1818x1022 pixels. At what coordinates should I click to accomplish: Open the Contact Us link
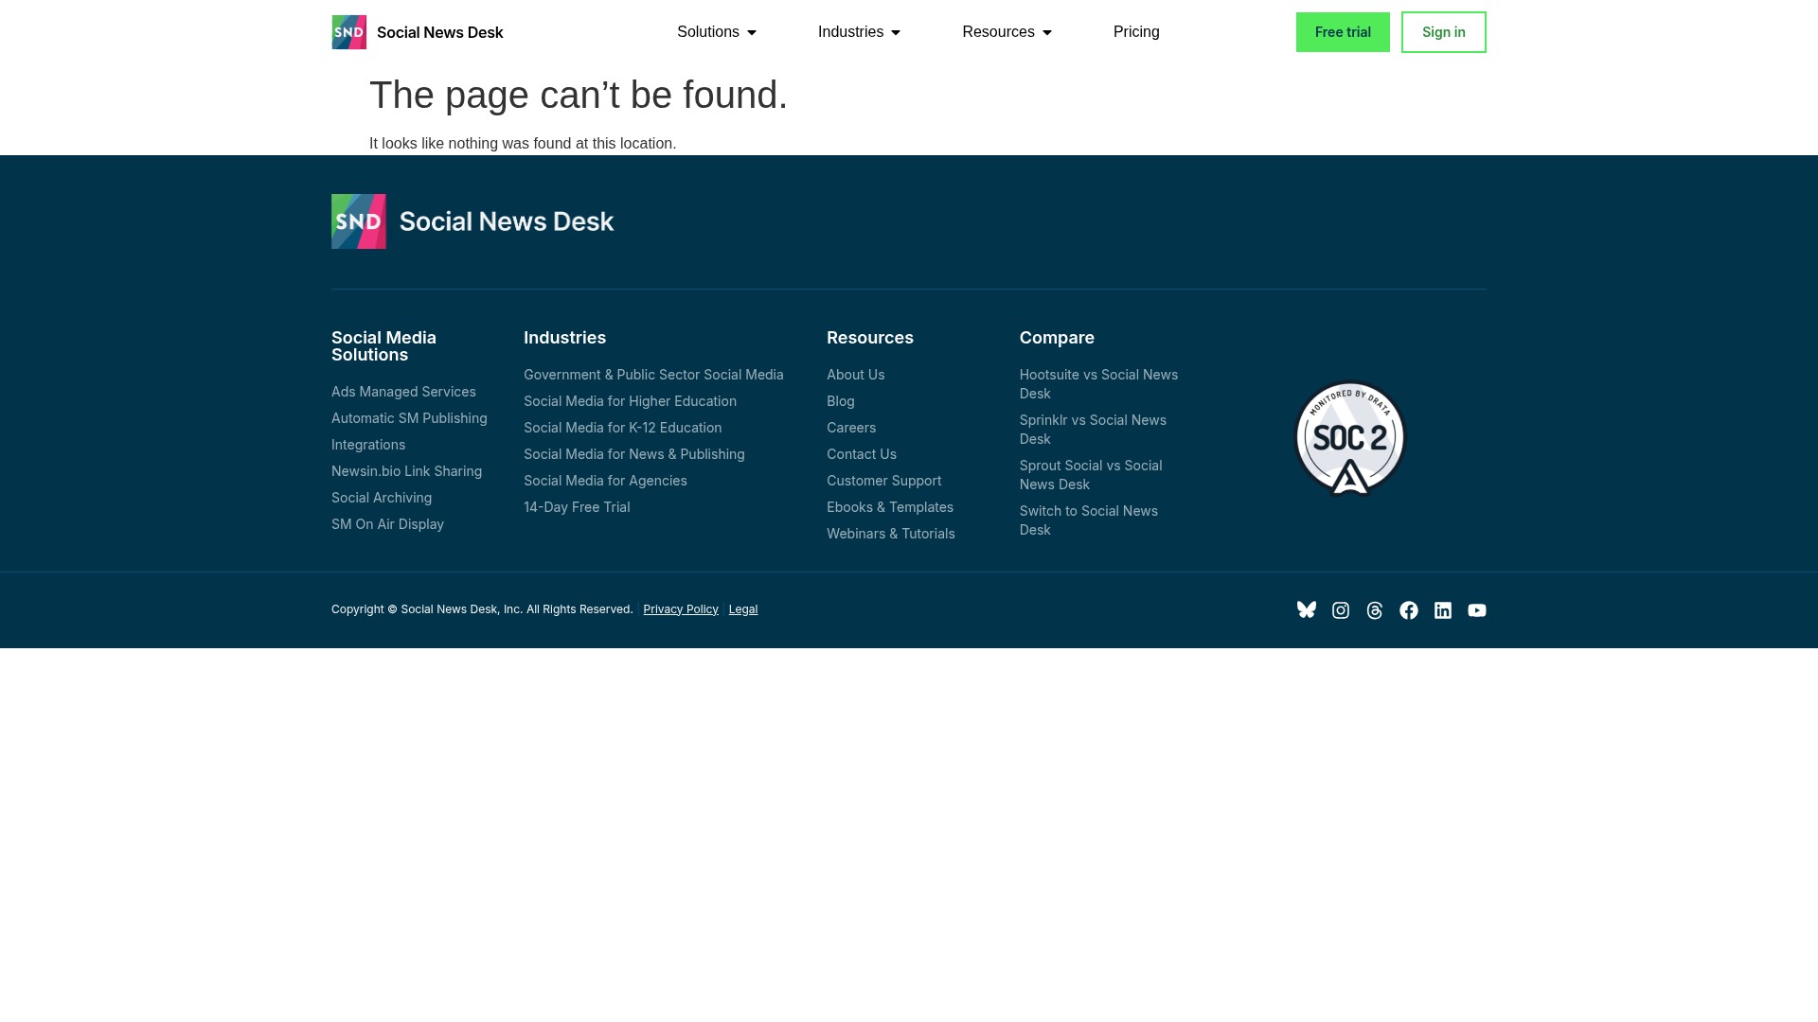[x=861, y=454]
